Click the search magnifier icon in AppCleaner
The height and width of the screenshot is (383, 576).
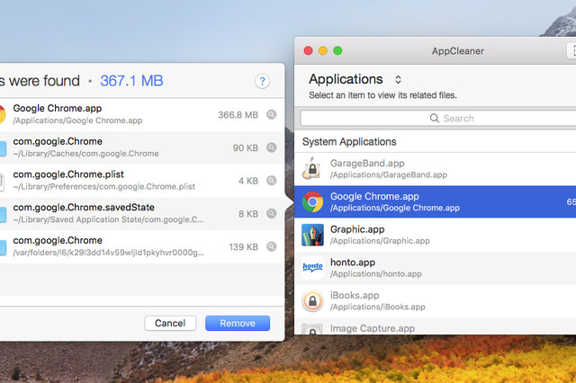(x=434, y=118)
